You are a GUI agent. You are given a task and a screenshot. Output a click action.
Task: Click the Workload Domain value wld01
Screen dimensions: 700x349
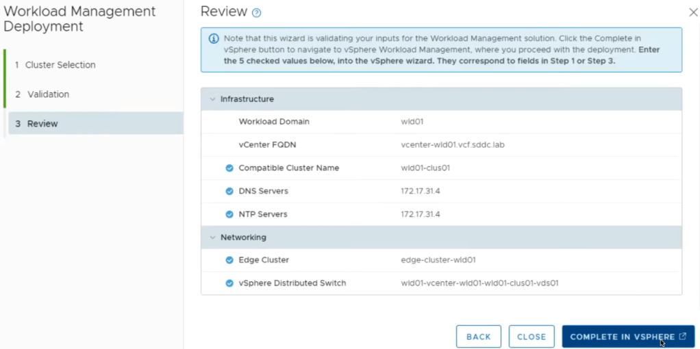pyautogui.click(x=412, y=122)
